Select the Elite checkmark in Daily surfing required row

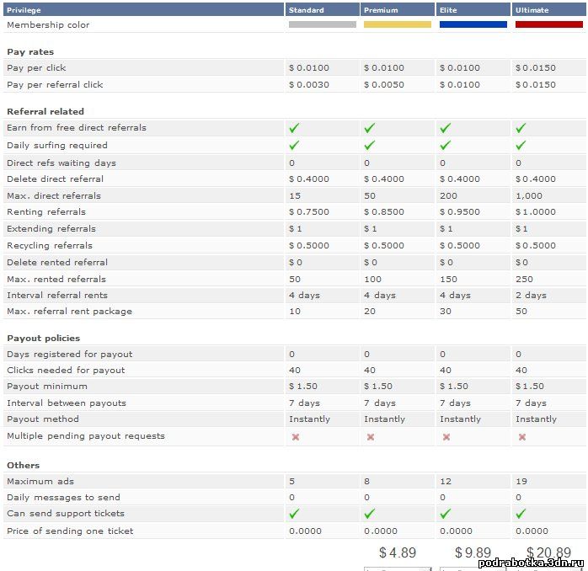click(x=445, y=145)
